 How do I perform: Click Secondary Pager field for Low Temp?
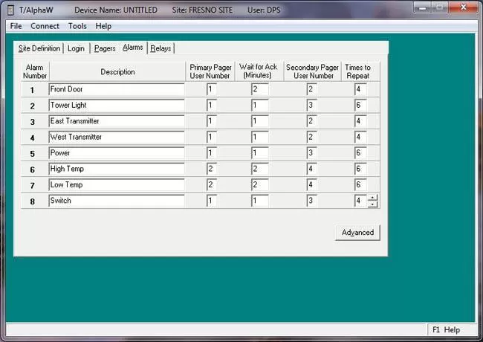[x=312, y=185]
